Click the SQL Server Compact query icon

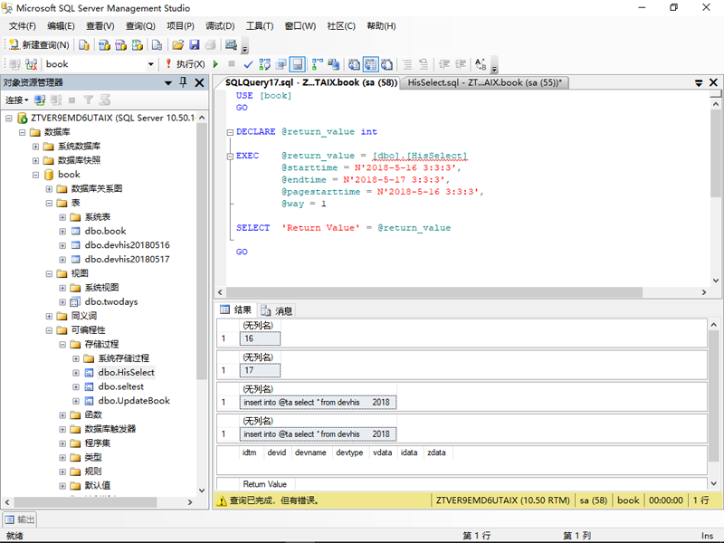point(157,44)
